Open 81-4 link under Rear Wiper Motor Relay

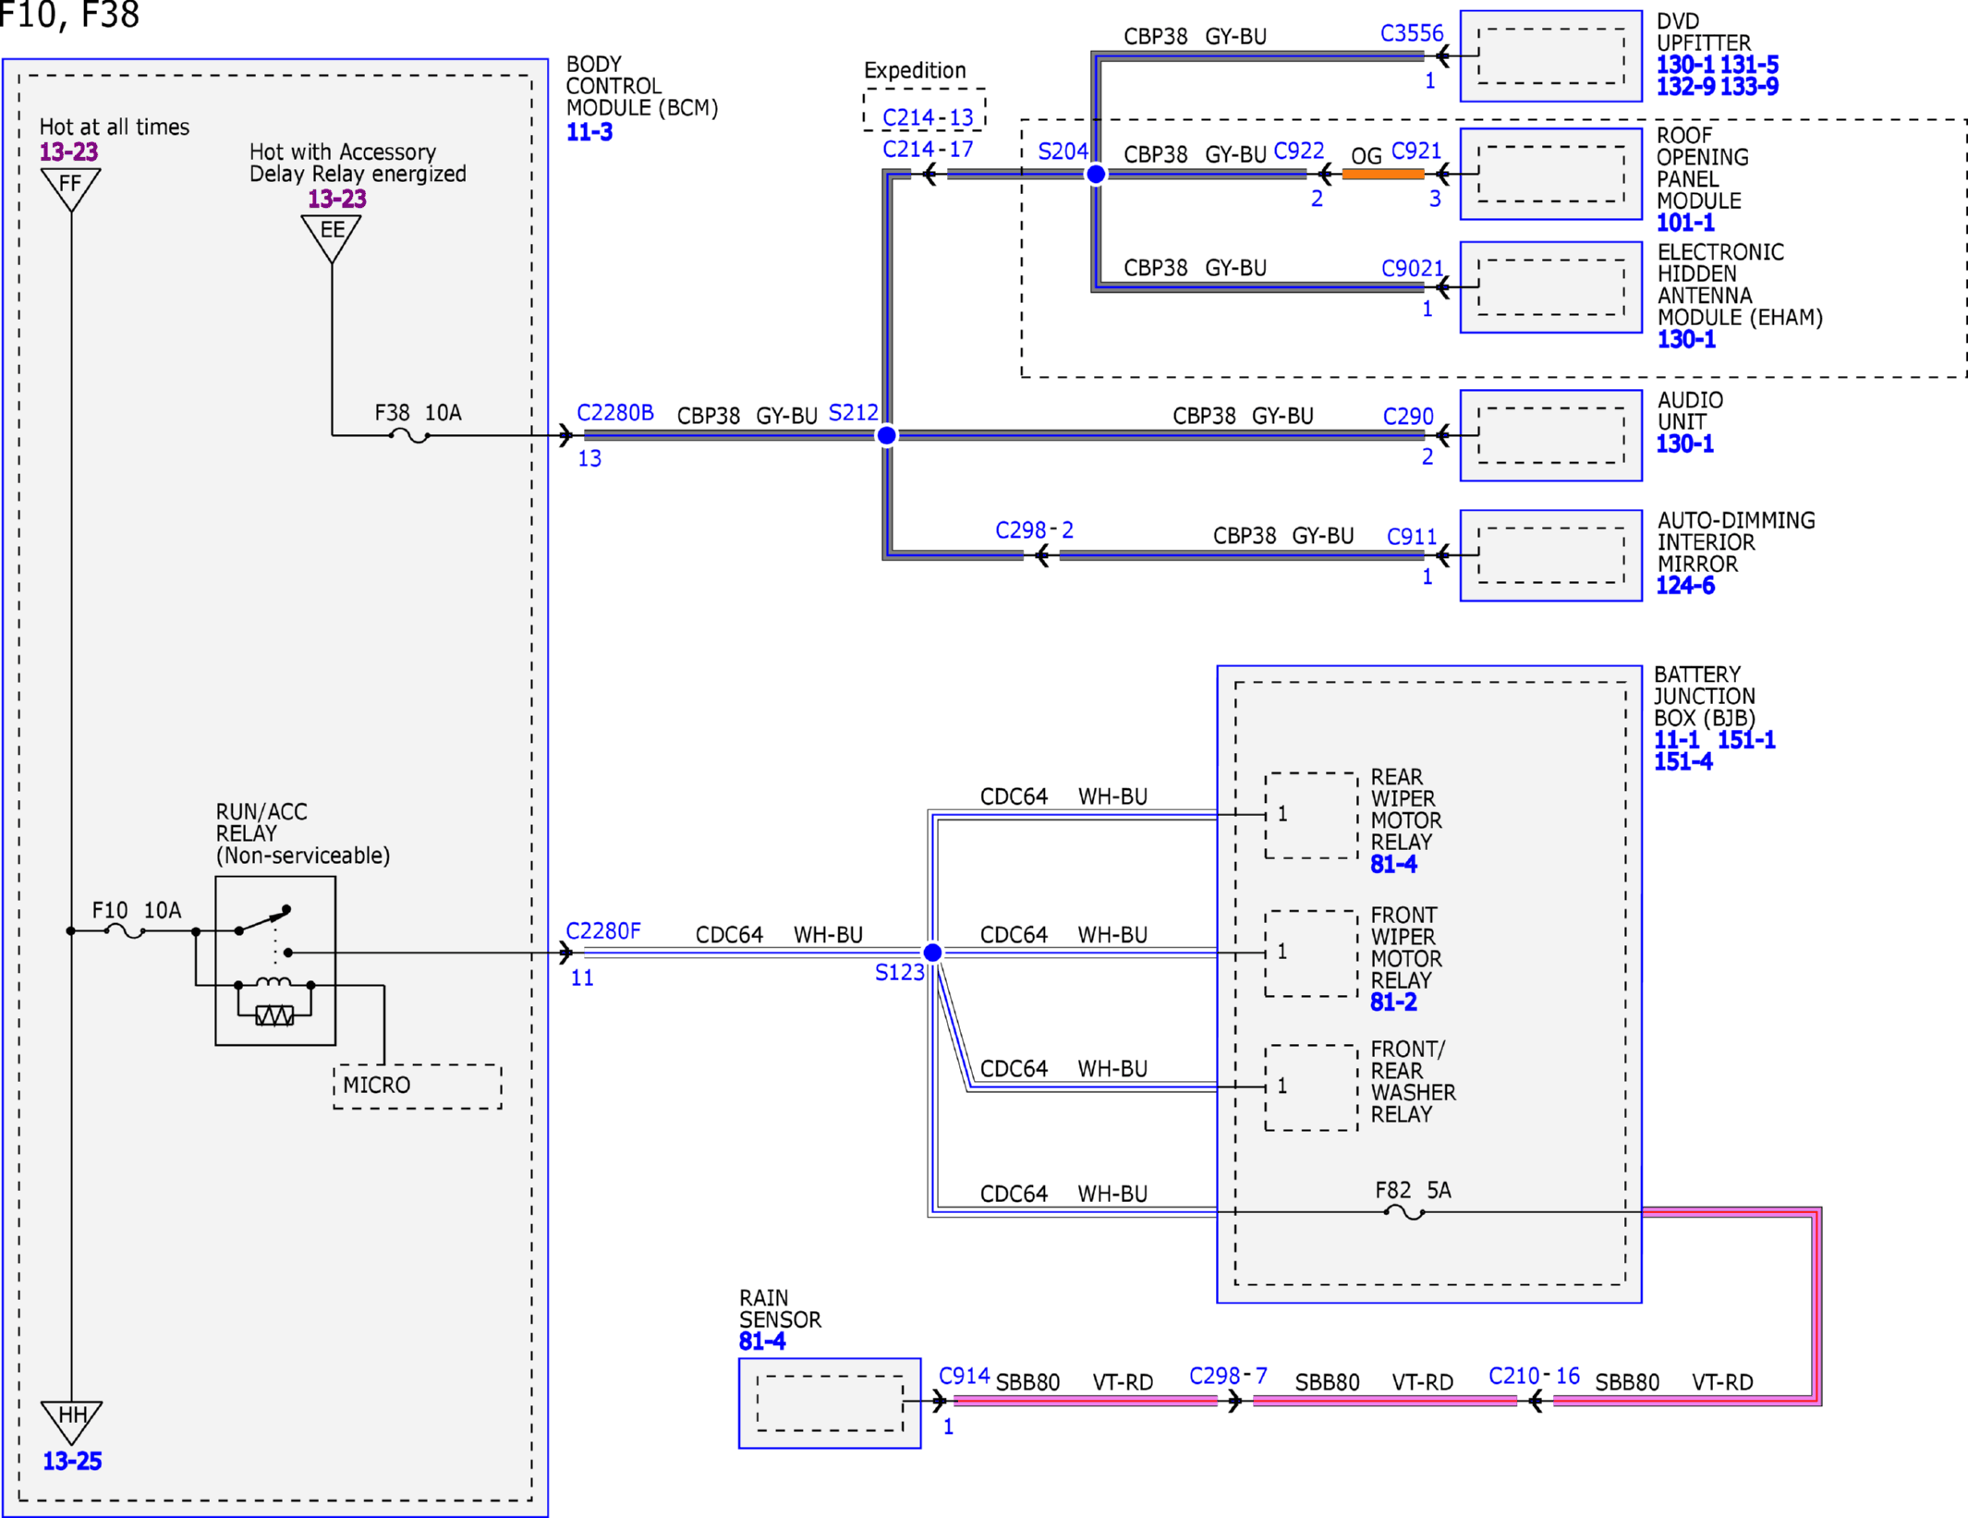(x=1394, y=865)
